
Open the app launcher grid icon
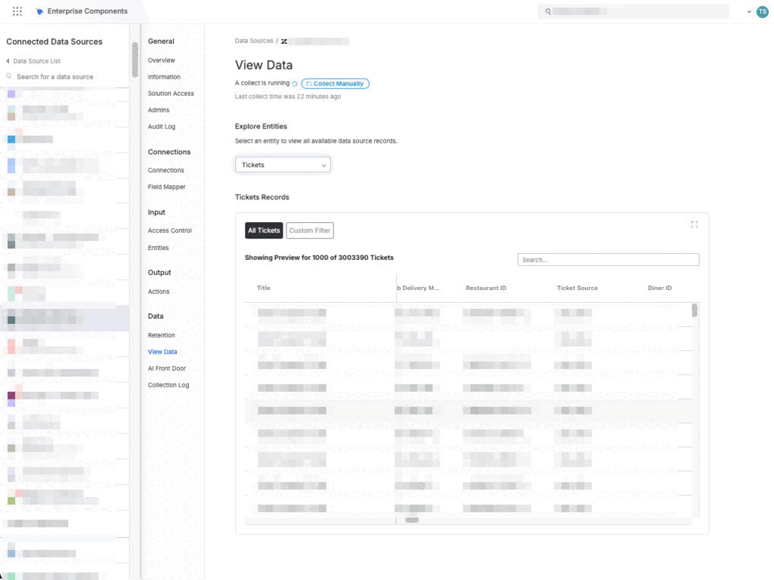[x=17, y=11]
